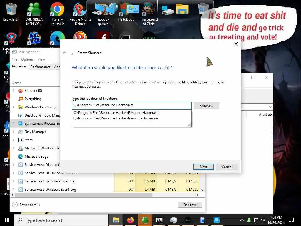The image size is (301, 226).
Task: Click Next in Create Shortcut wizard
Action: click(x=203, y=167)
